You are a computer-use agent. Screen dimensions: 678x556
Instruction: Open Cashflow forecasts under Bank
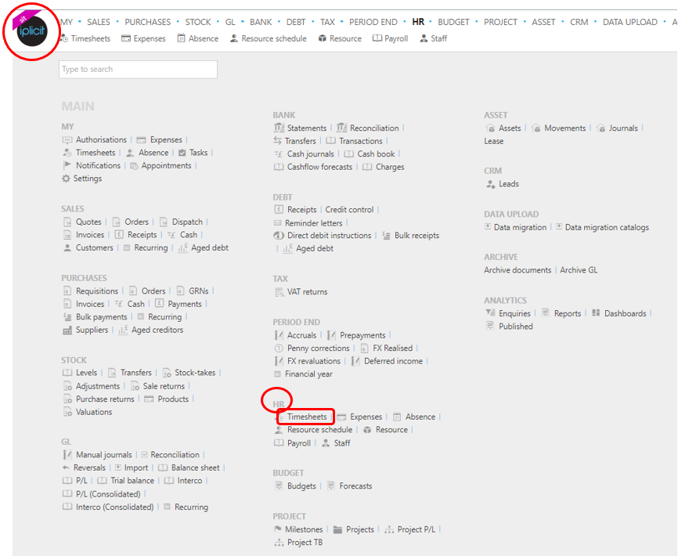click(x=319, y=167)
